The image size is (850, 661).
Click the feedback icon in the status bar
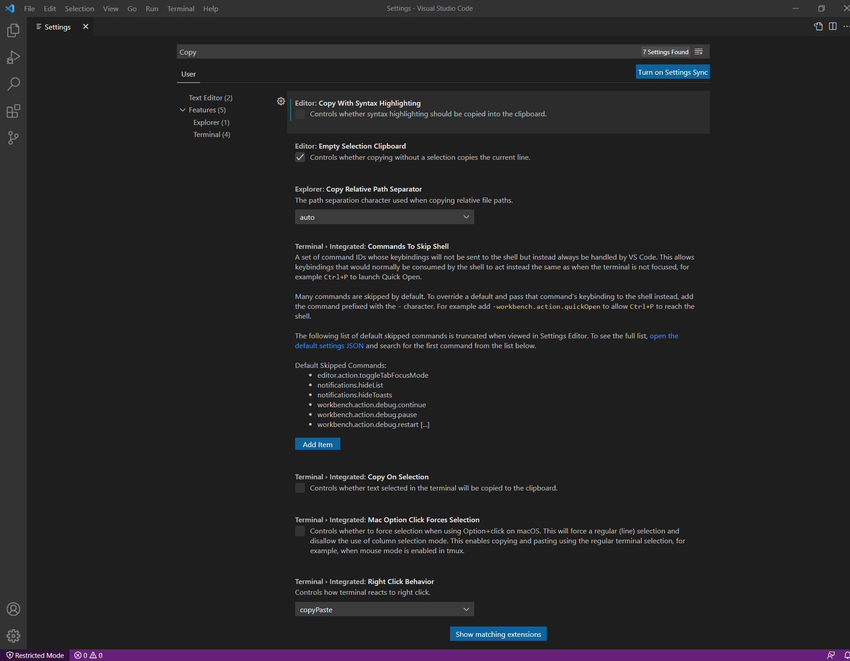click(831, 655)
